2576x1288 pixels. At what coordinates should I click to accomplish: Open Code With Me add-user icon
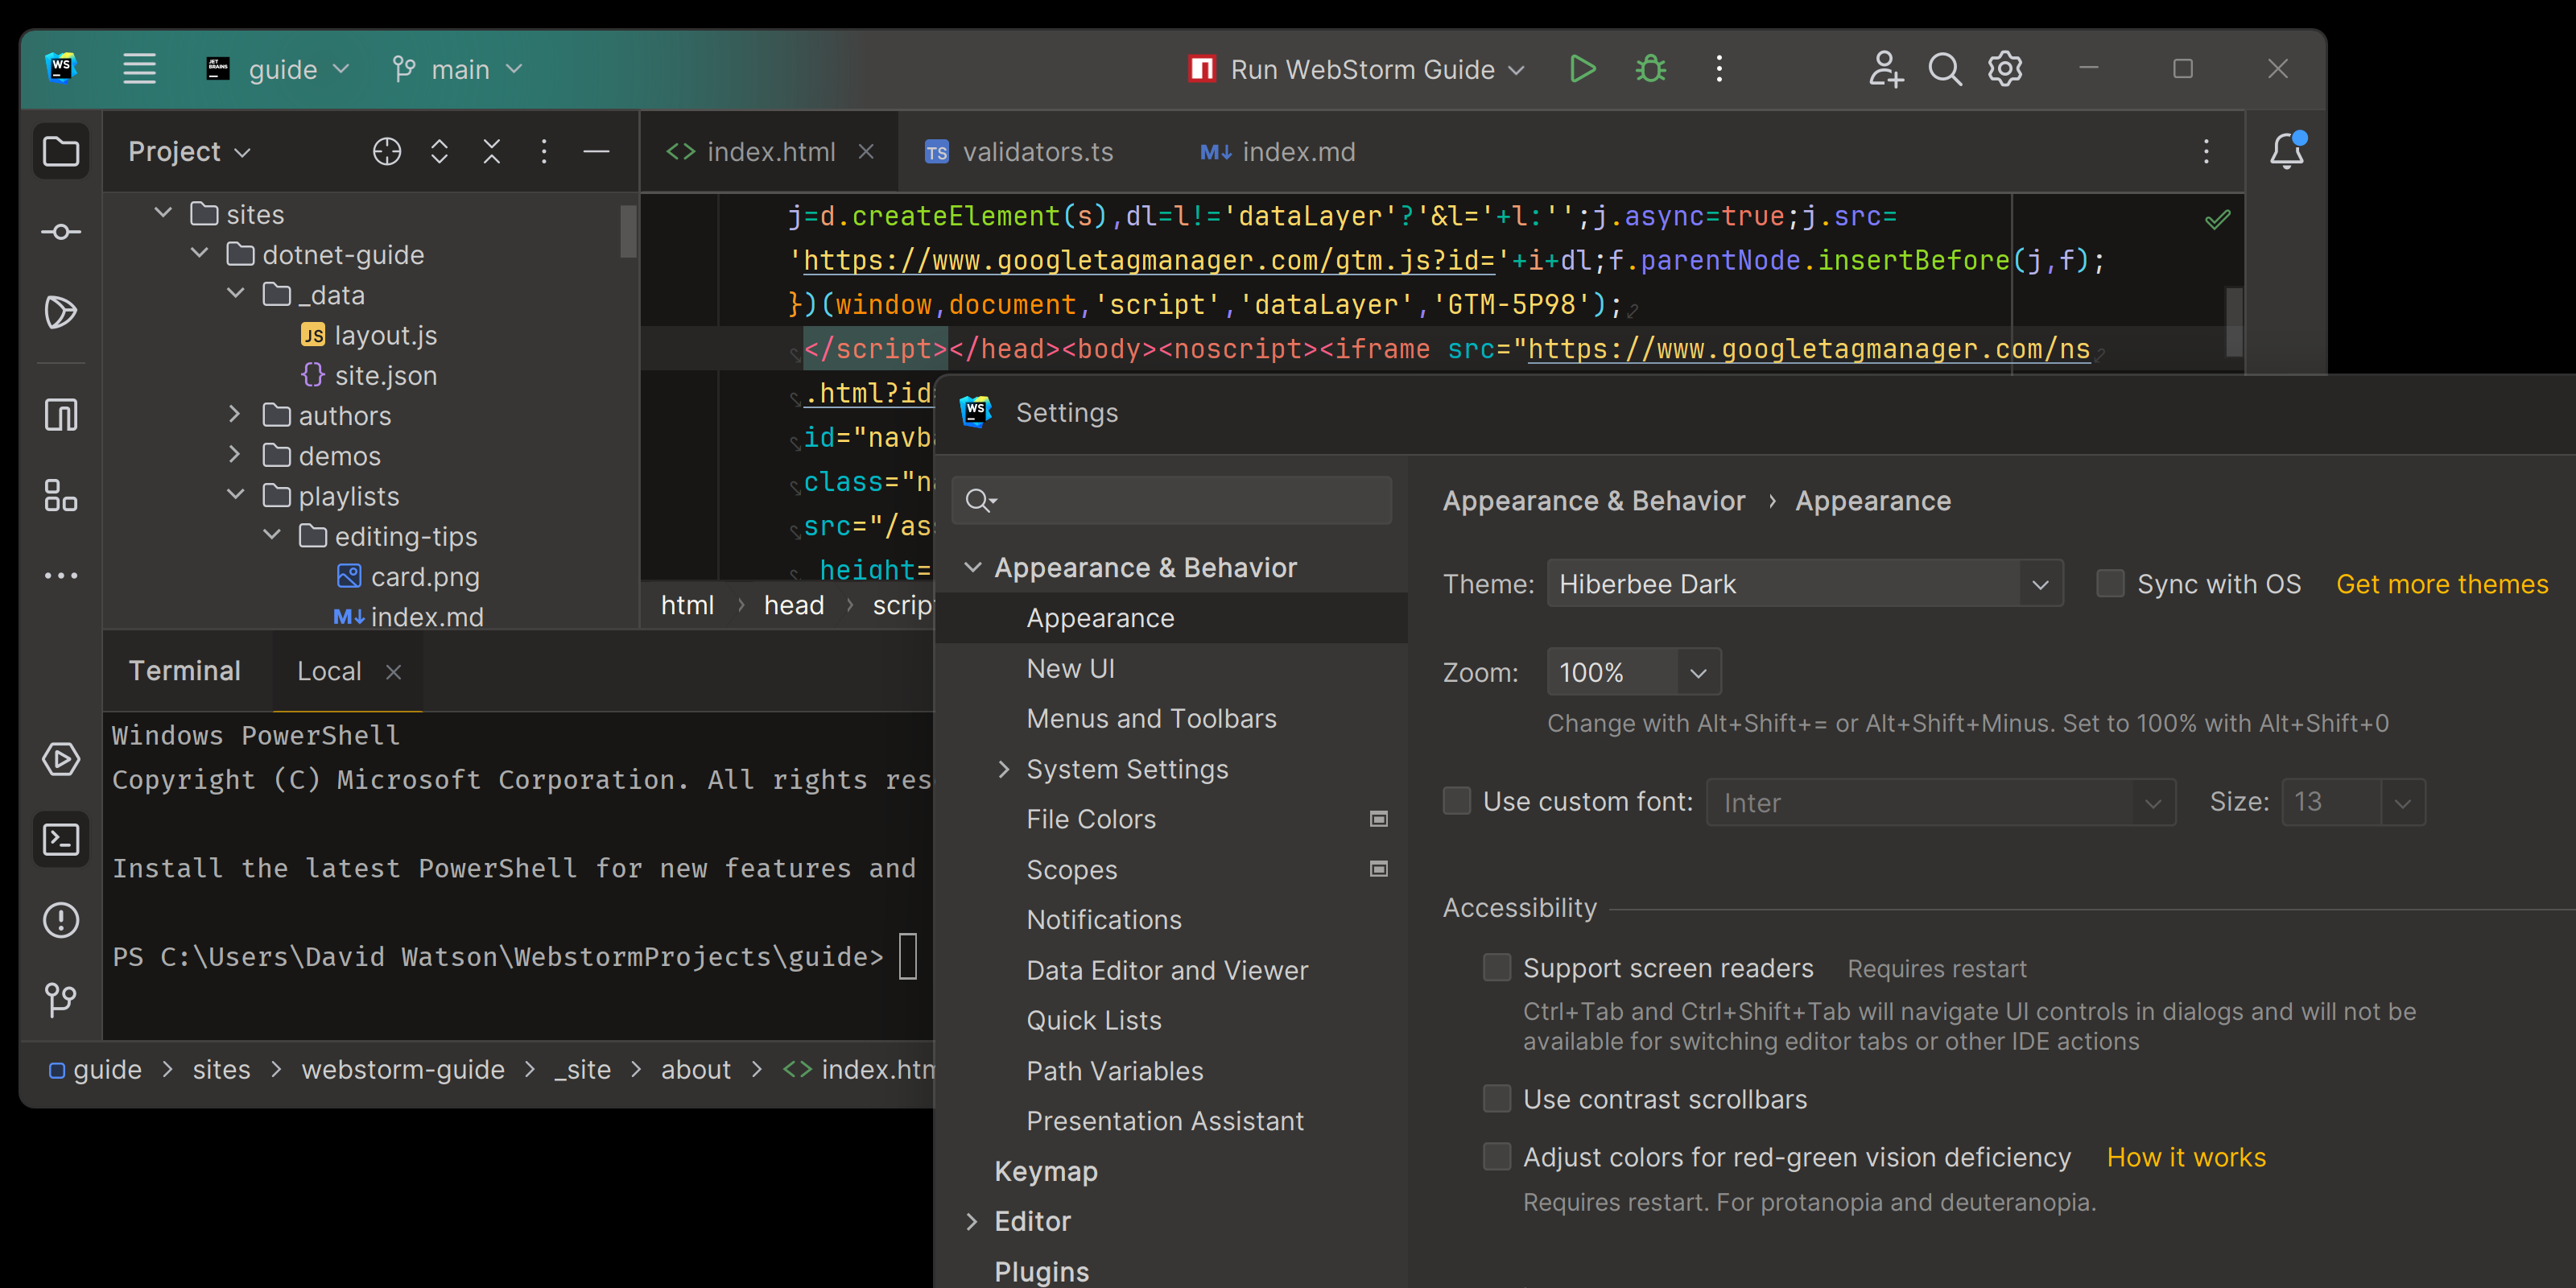point(1885,69)
